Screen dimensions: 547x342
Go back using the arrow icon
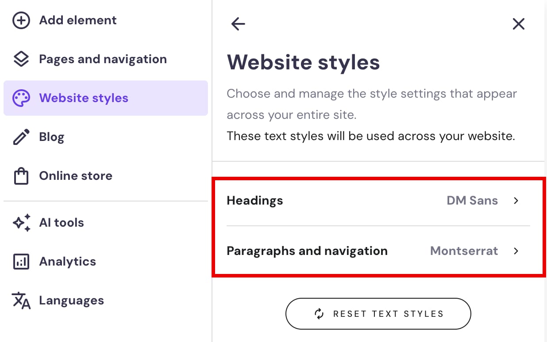pyautogui.click(x=238, y=24)
